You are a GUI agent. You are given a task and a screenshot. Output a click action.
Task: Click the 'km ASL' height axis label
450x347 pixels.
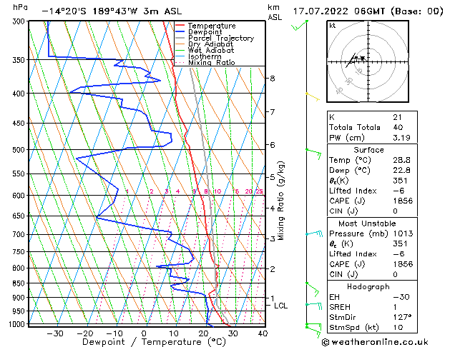pyautogui.click(x=275, y=12)
